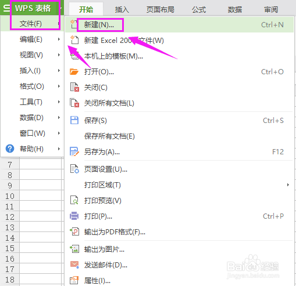This screenshot has width=296, height=286.
Task: Choose 属性(I)... menu entry
Action: coord(179,280)
